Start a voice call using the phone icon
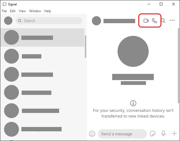The image size is (180, 141). click(155, 21)
